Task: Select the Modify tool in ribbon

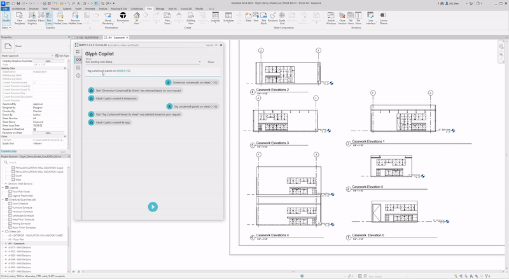Action: pos(6,18)
